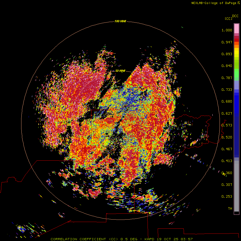Viewport: 241px width, 241px height.
Task: Click the 0.947 scale value
Action: 227,42
